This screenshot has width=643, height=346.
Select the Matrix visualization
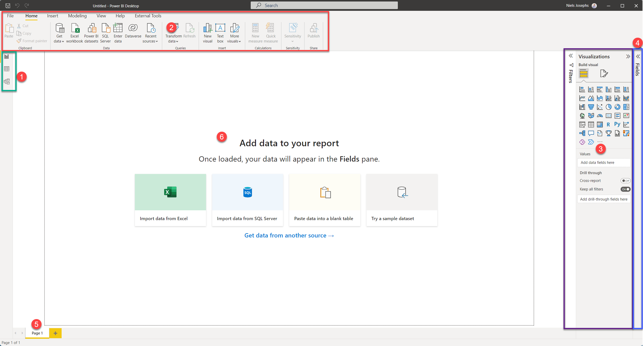point(600,124)
